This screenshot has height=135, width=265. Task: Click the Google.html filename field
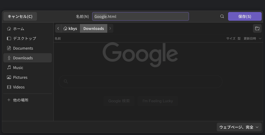[140, 16]
